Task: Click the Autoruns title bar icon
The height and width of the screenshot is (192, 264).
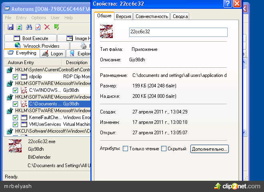Action: click(7, 8)
